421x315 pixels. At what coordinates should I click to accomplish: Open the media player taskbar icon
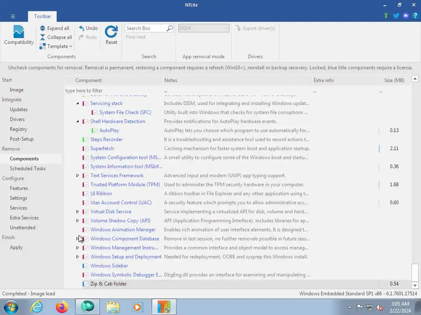[138, 307]
